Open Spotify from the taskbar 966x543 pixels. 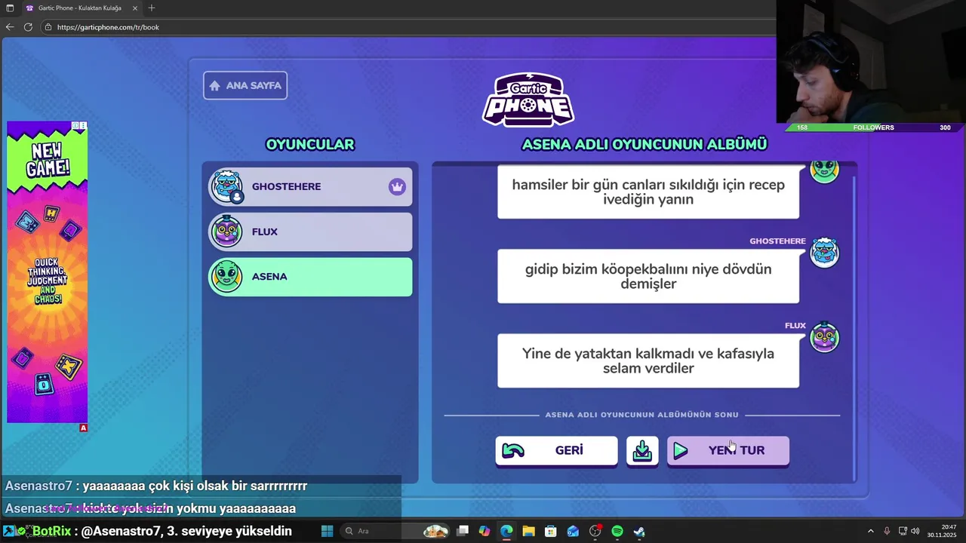617,531
